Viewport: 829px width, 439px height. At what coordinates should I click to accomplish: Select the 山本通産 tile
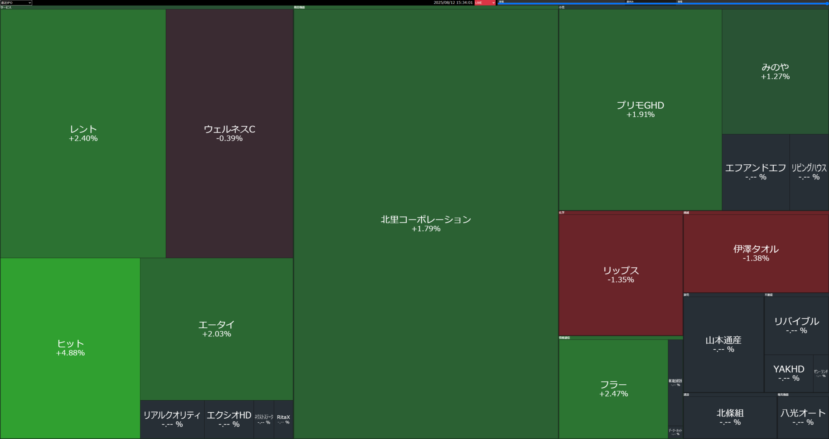point(724,345)
